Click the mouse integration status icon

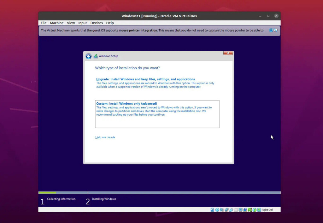pos(255,210)
